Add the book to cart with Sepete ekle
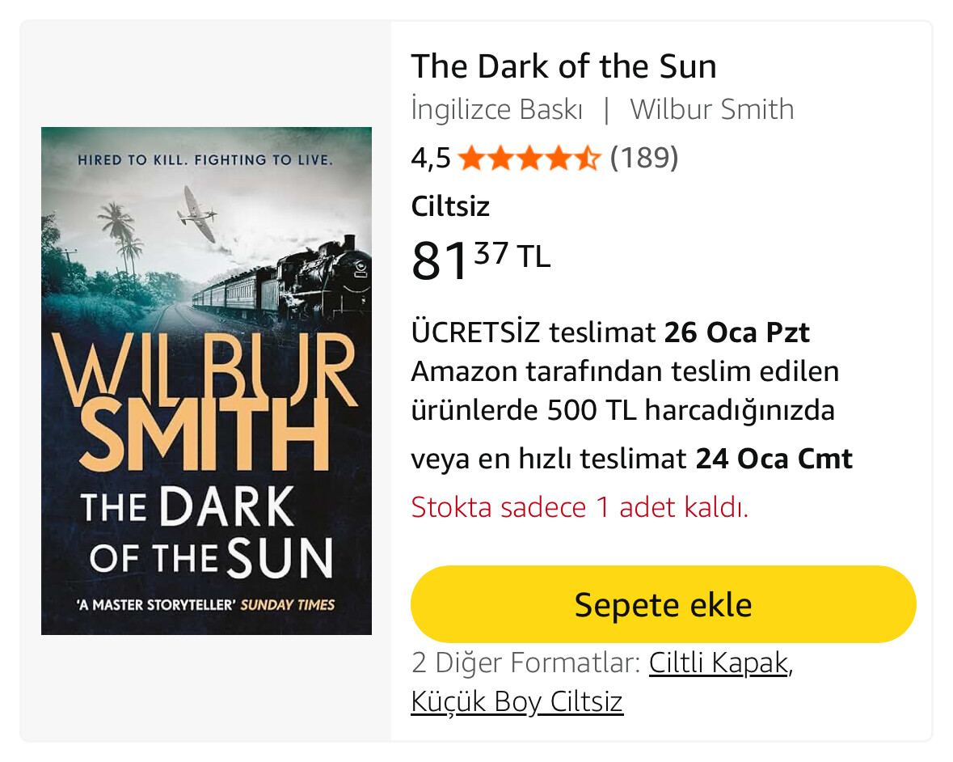Viewport: 953px width, 762px height. click(663, 604)
